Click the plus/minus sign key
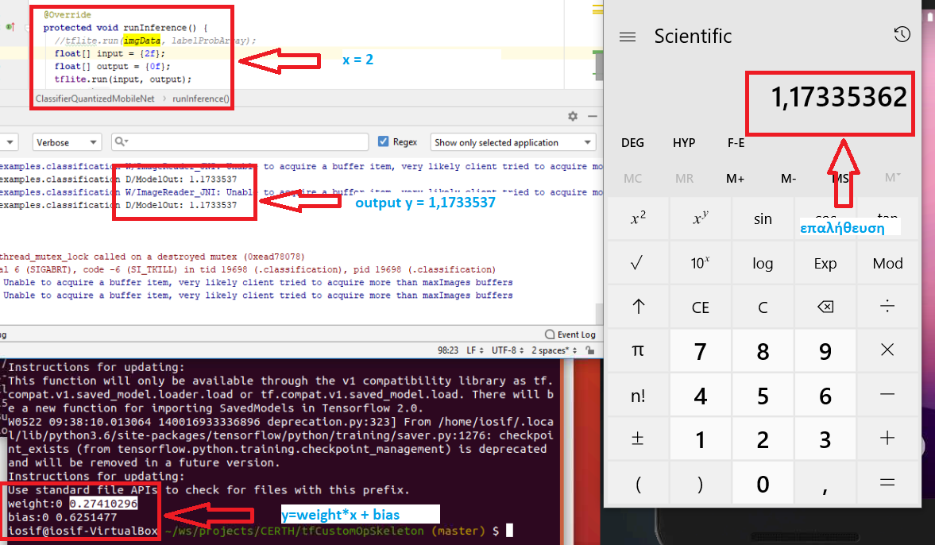 [x=638, y=439]
